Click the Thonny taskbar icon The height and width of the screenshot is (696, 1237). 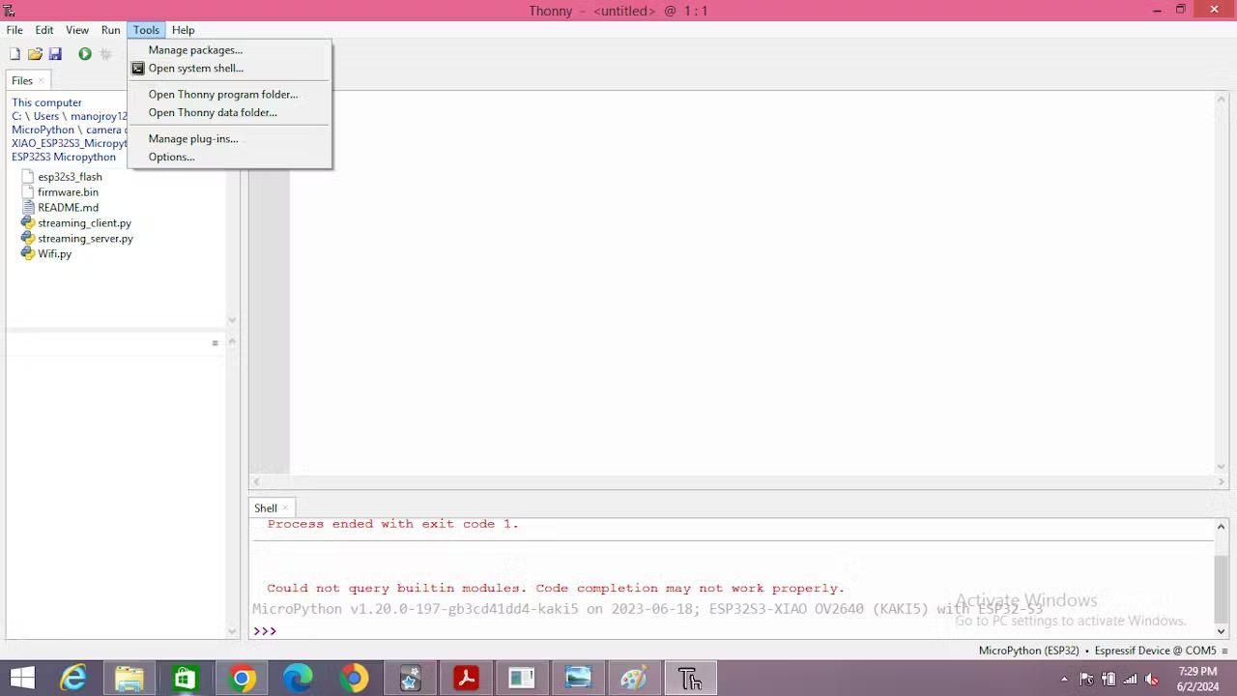(x=690, y=679)
